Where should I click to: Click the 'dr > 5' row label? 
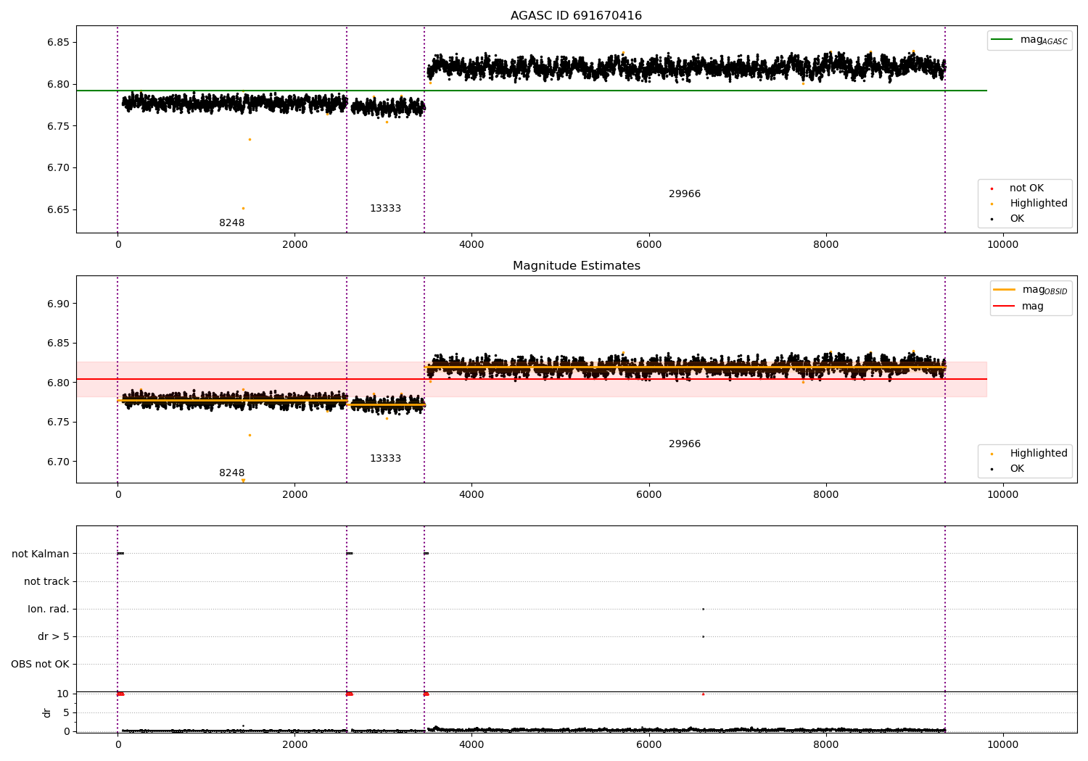click(54, 637)
